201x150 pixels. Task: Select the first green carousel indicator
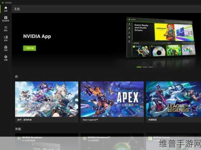click(139, 67)
